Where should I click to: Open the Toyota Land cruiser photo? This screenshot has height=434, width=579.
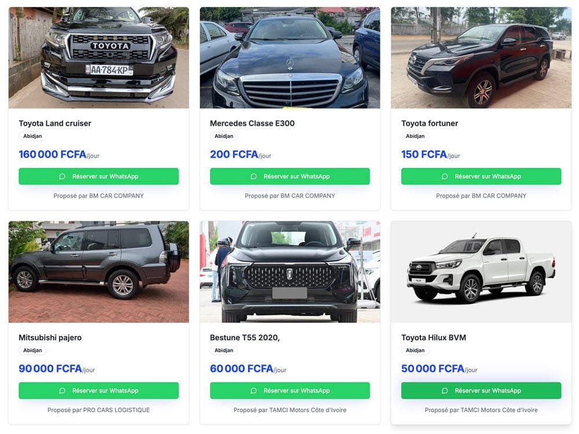tap(98, 58)
